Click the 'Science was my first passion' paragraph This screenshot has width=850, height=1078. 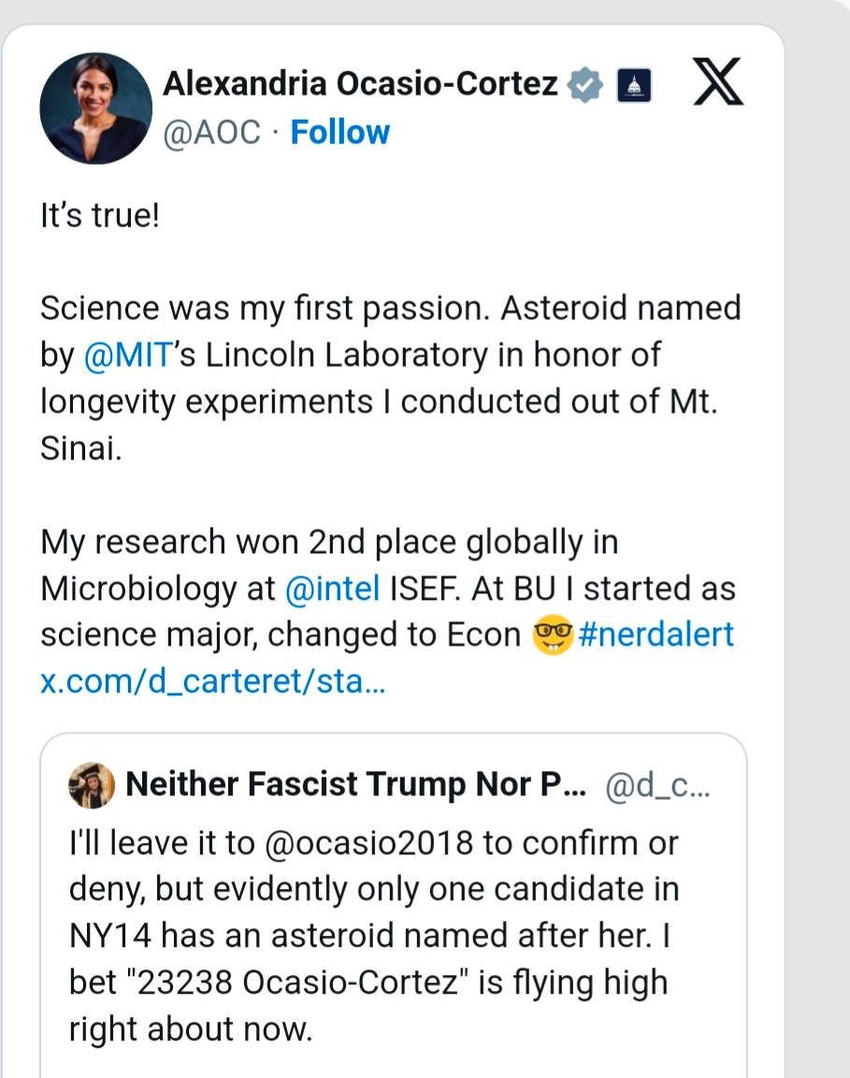pyautogui.click(x=390, y=378)
